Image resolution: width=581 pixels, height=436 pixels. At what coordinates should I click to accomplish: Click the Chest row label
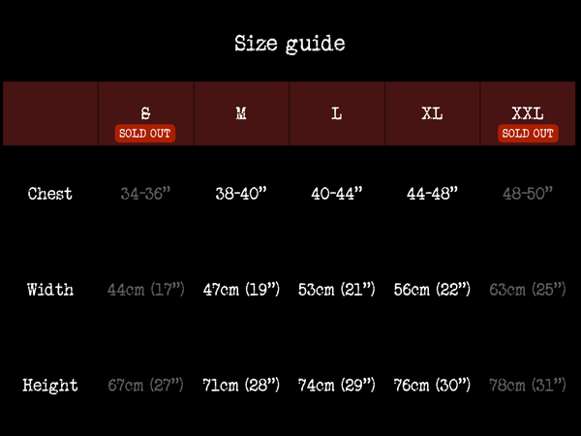coord(50,194)
